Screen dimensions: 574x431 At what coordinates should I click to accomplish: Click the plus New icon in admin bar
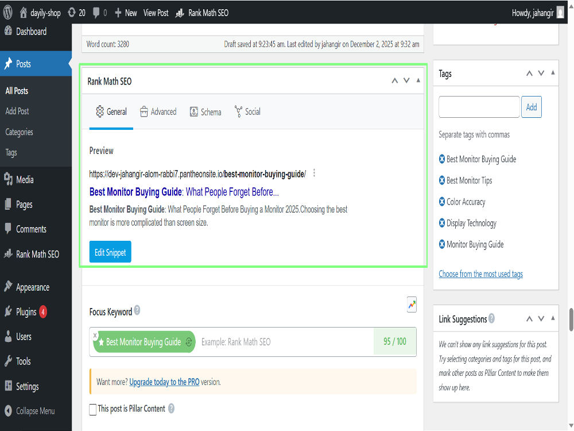click(x=118, y=13)
